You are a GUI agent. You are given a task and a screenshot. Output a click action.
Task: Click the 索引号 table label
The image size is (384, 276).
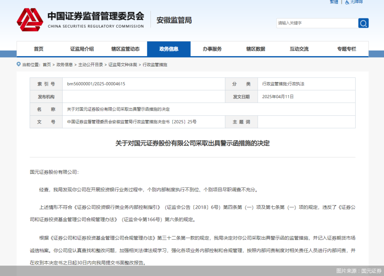point(46,84)
